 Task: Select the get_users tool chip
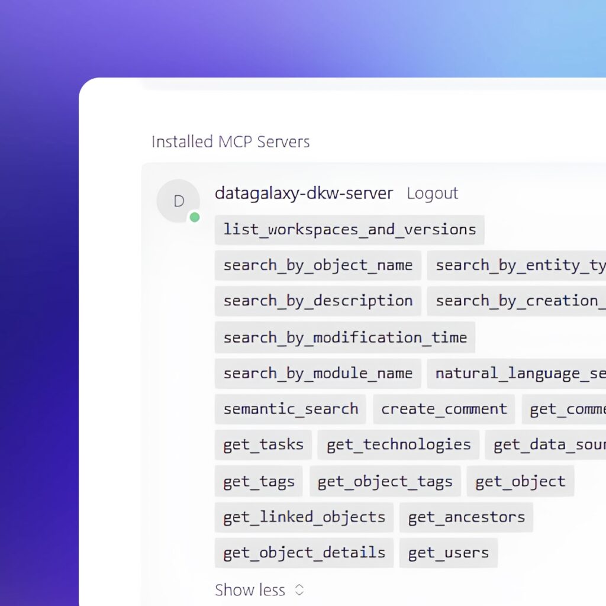[x=449, y=553]
